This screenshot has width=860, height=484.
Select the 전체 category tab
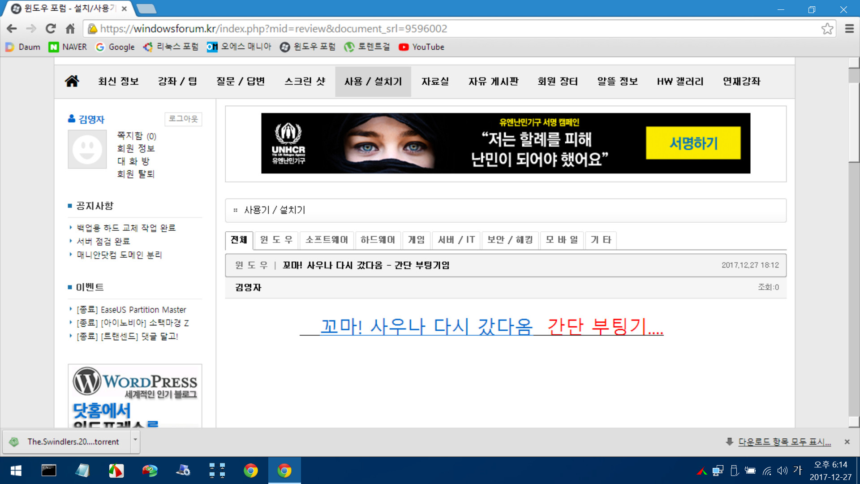coord(239,240)
